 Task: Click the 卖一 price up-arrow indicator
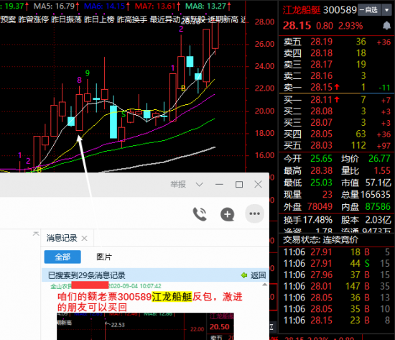tap(337, 87)
